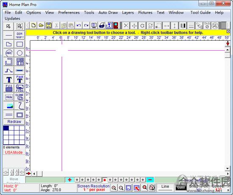This screenshot has width=233, height=195.
Task: Collapse toolbar using the left chevron handle
Action: [x=28, y=25]
